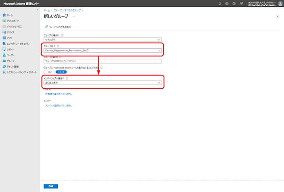Open すべてのサービス in the sidebar
Image resolution: width=284 pixels, height=192 pixels.
tap(14, 27)
